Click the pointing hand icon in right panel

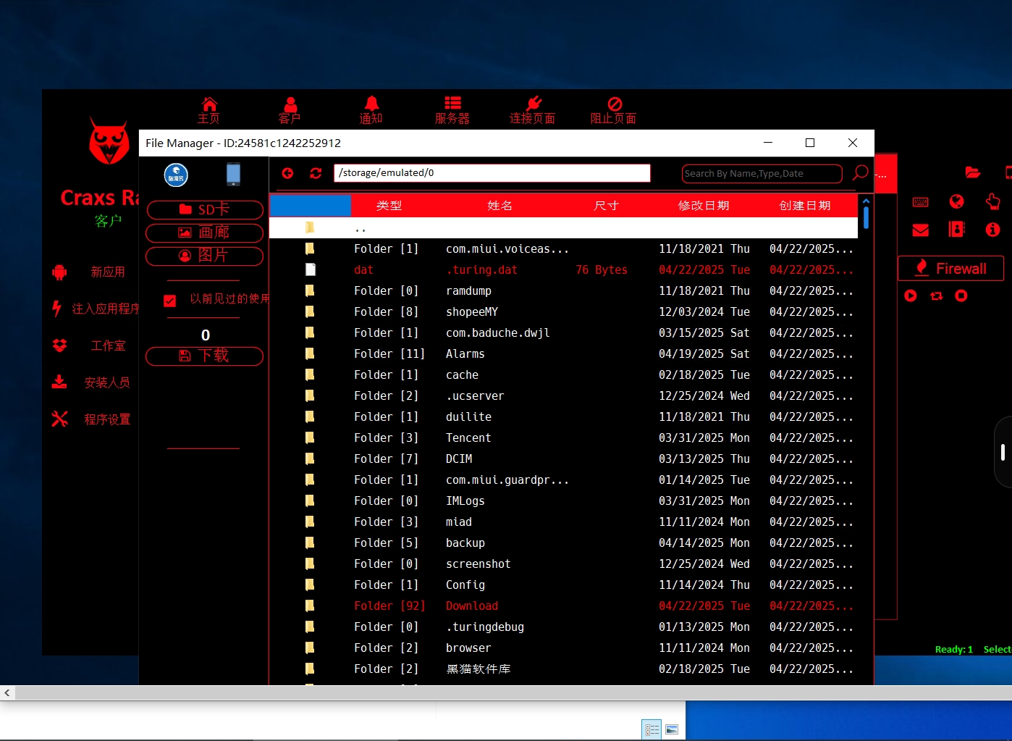992,201
